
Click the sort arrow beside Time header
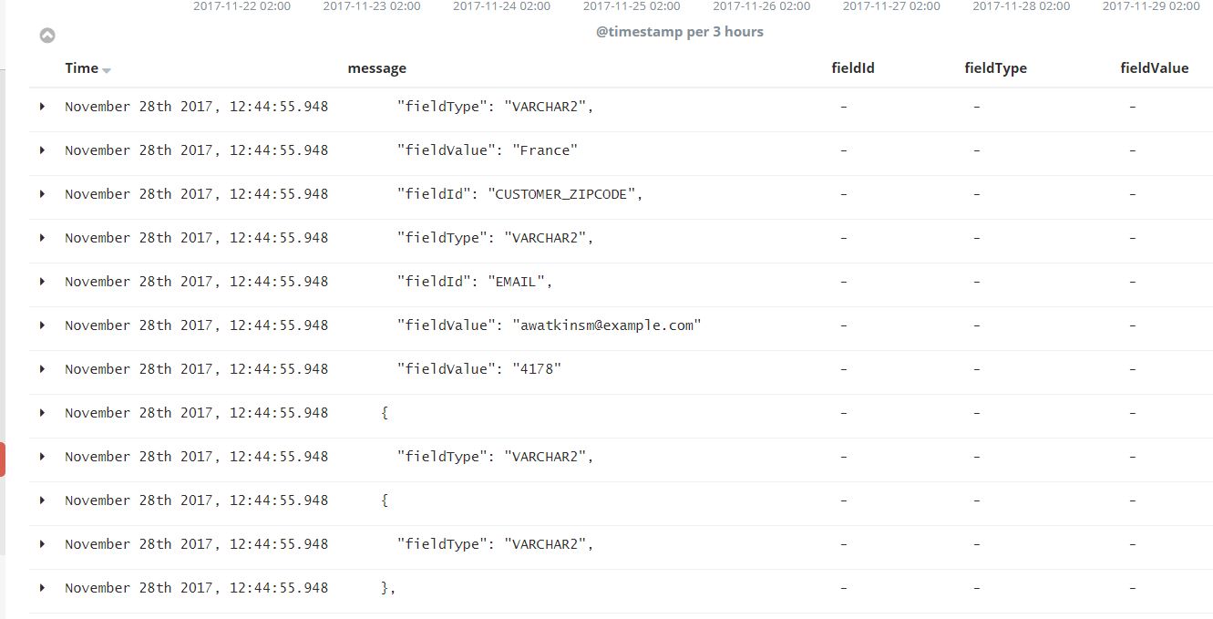pos(107,70)
